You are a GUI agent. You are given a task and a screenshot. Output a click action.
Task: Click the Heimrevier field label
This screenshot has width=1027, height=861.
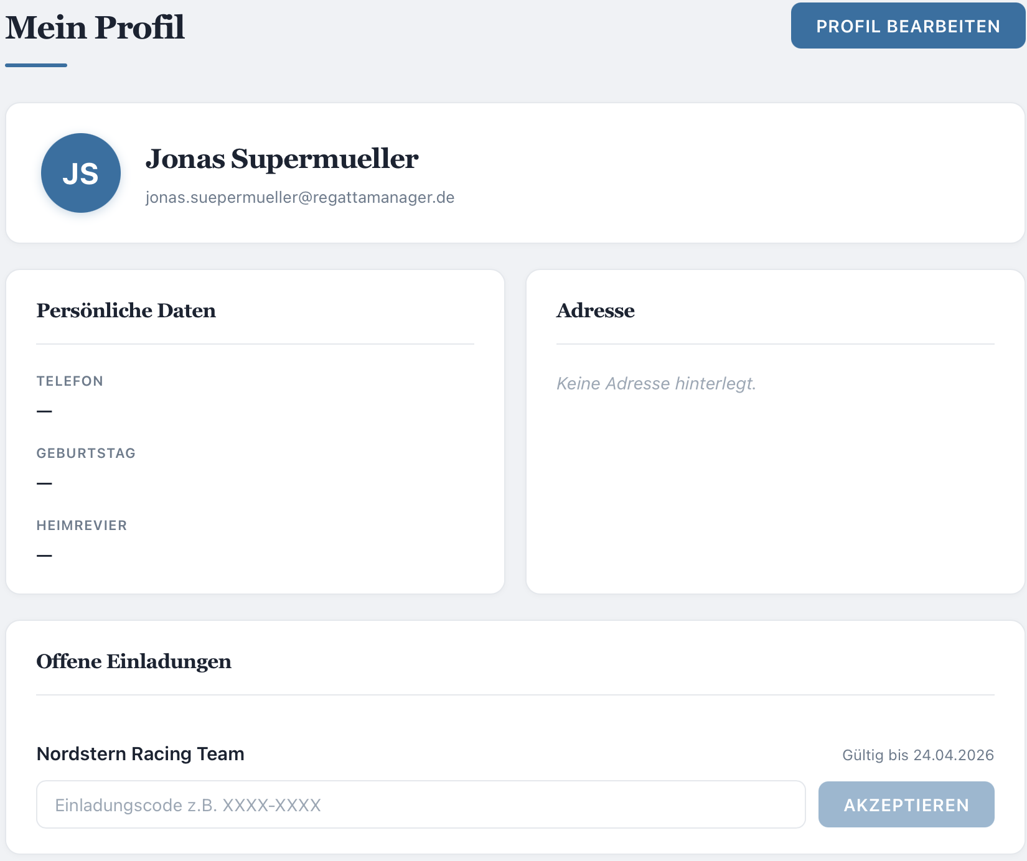[82, 525]
